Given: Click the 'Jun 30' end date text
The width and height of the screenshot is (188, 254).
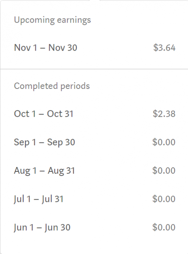Looking at the screenshot, I should [58, 227].
